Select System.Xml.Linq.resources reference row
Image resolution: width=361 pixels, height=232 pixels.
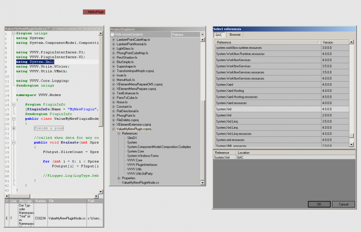tap(282, 133)
